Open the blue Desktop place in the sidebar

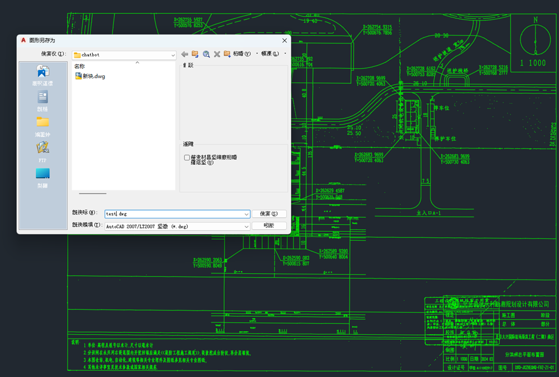[x=43, y=178]
